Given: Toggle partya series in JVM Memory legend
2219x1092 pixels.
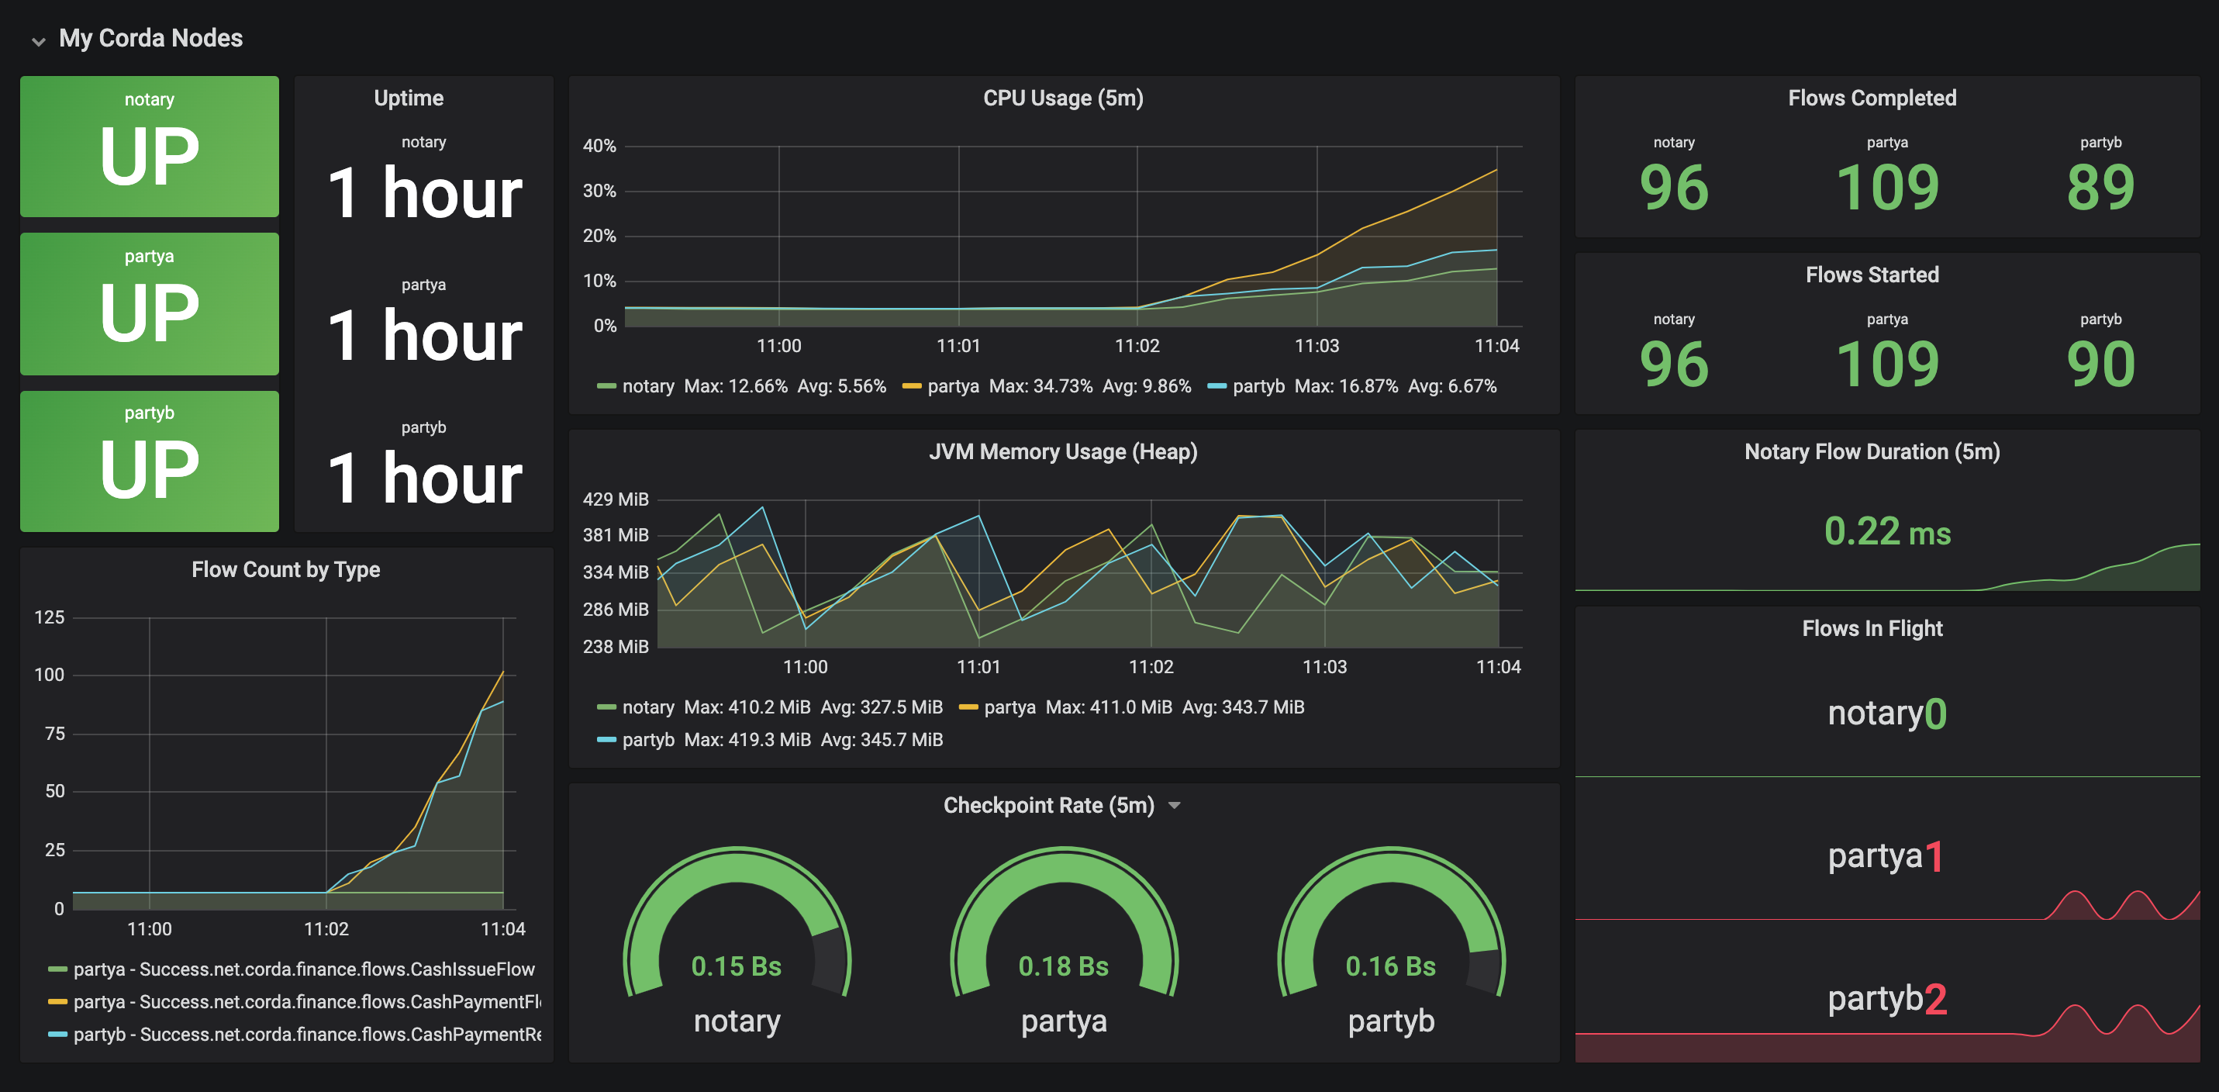Looking at the screenshot, I should pyautogui.click(x=1009, y=707).
